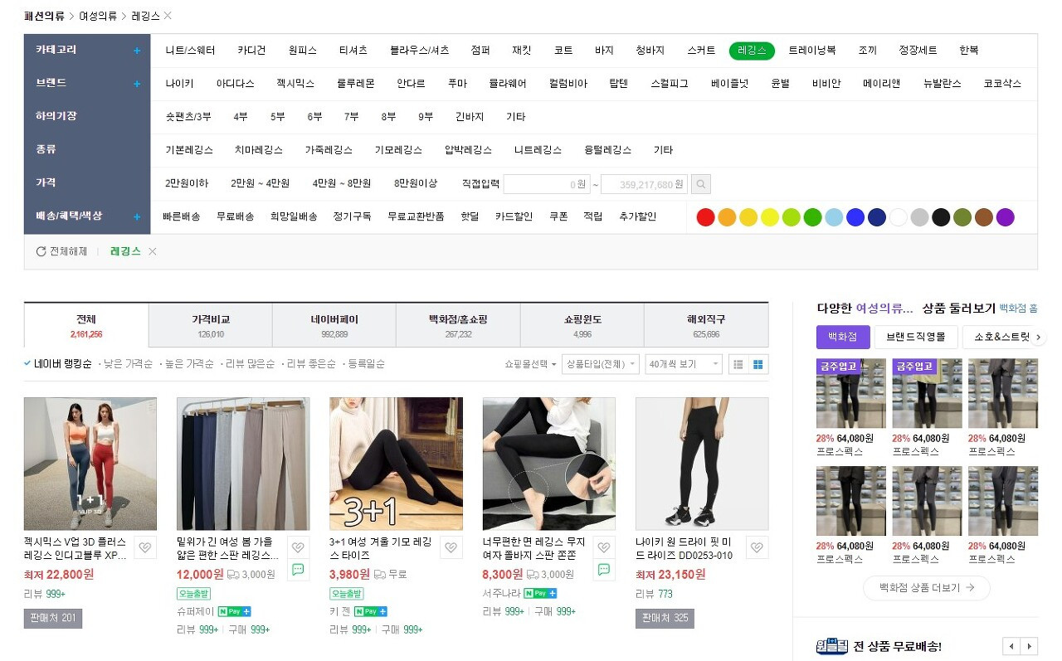Switch to the 네이버페이 tab

[x=334, y=325]
